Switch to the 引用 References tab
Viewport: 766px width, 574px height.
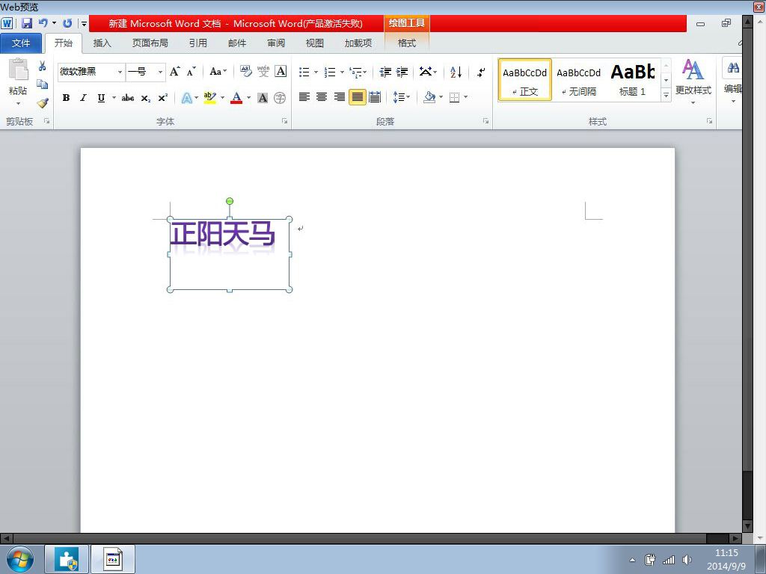pyautogui.click(x=197, y=43)
